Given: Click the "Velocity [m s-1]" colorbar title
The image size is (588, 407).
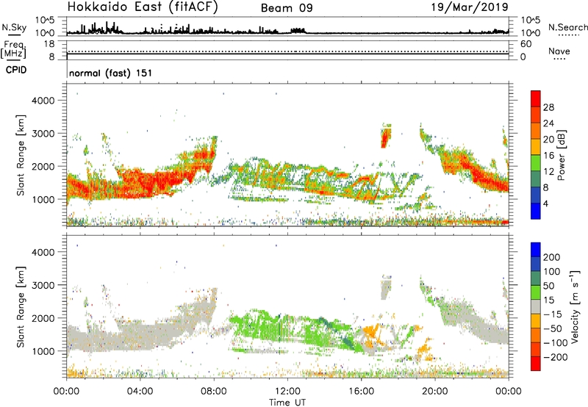Looking at the screenshot, I should (x=575, y=306).
